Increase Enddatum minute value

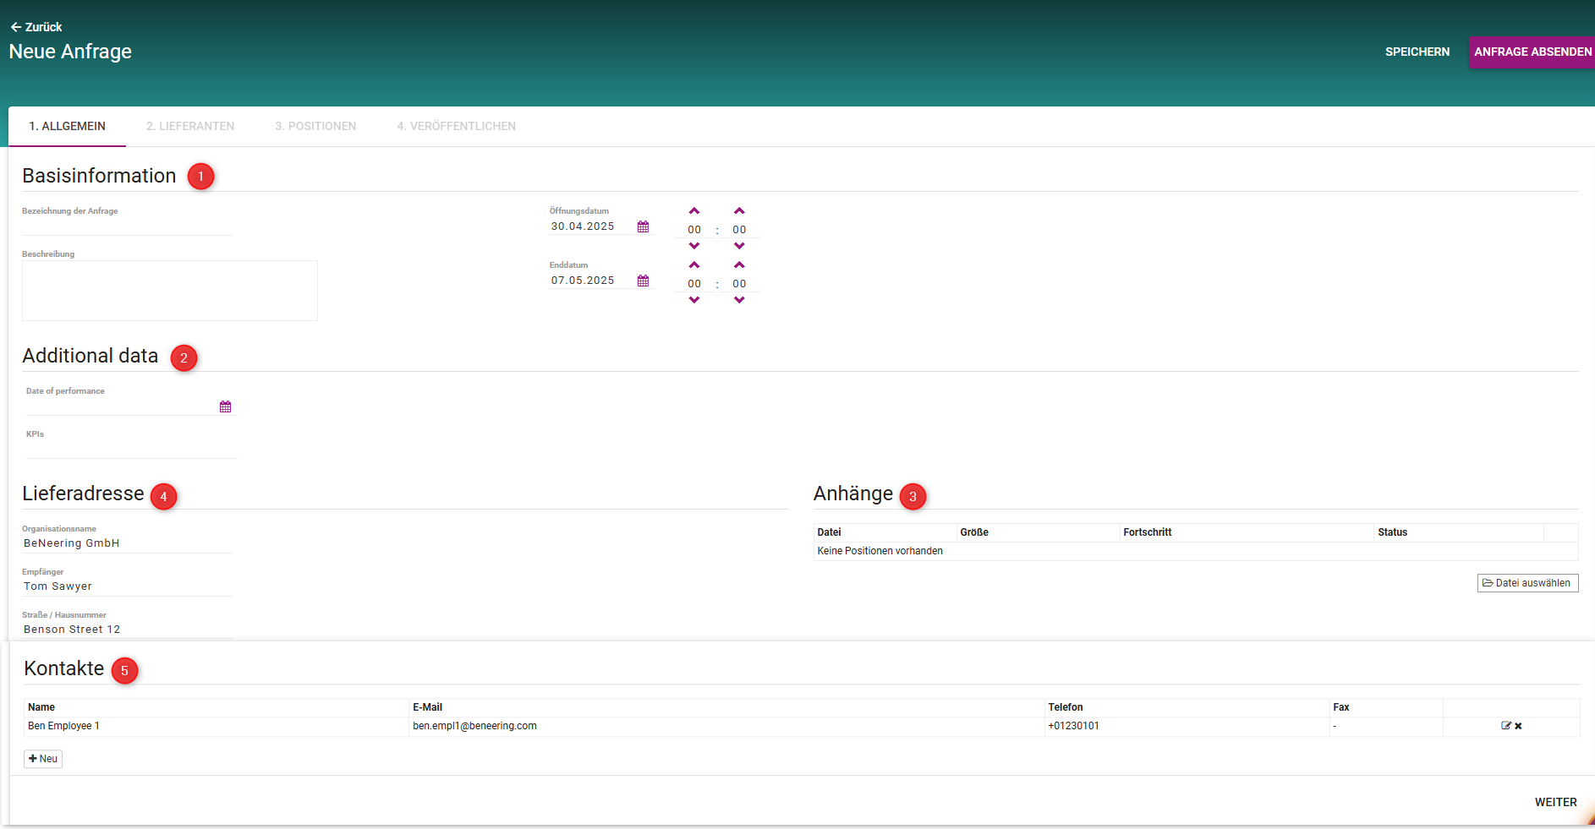pyautogui.click(x=739, y=265)
